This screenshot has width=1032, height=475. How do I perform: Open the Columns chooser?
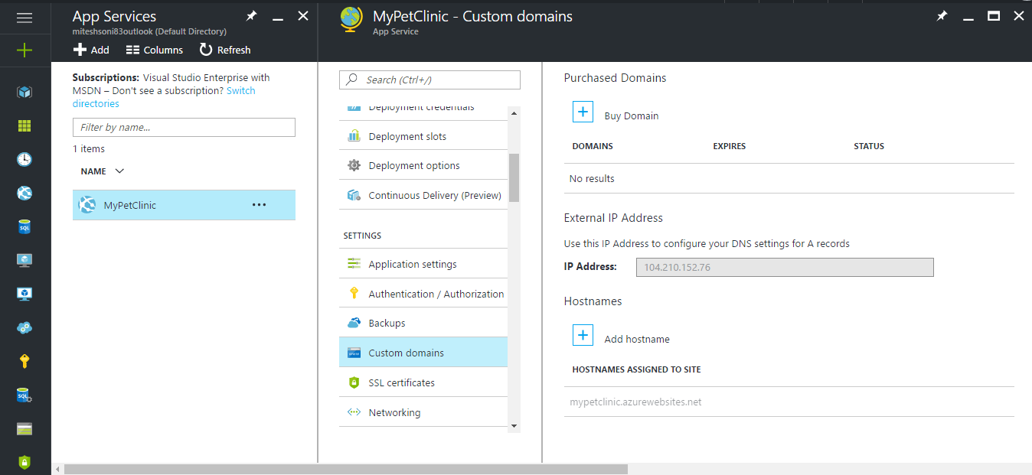[155, 50]
